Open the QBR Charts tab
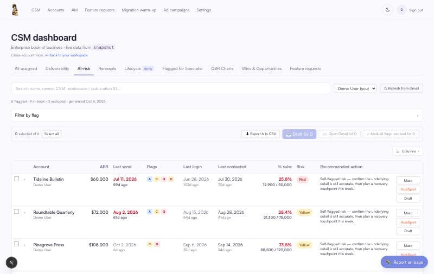Image resolution: width=434 pixels, height=274 pixels. coord(222,69)
